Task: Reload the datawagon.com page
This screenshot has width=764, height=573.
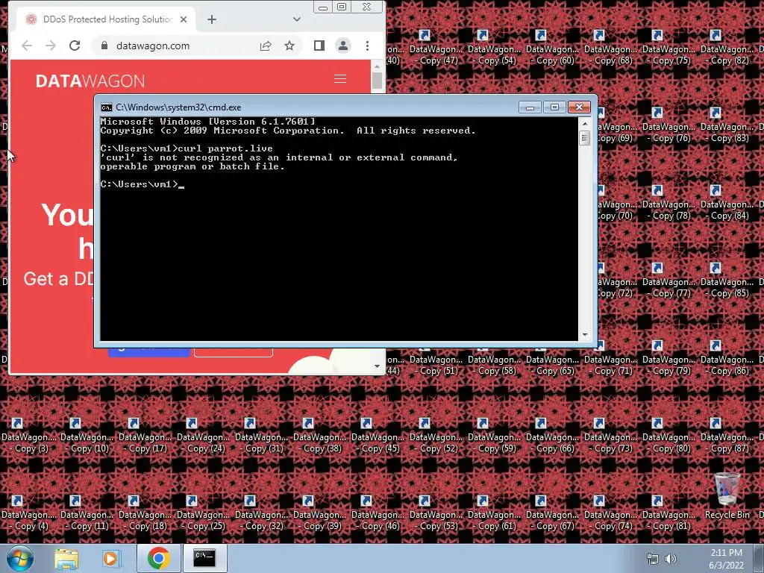Action: 75,46
